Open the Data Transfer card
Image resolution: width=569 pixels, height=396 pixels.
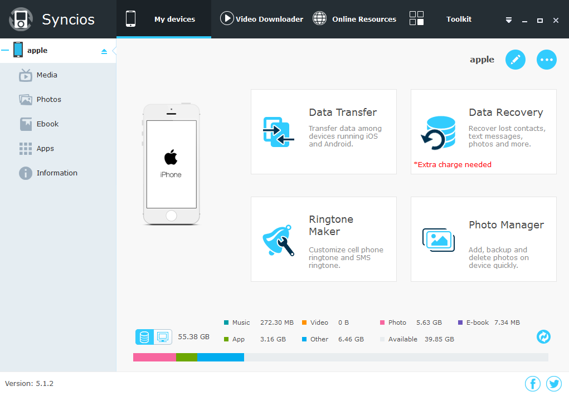(324, 131)
